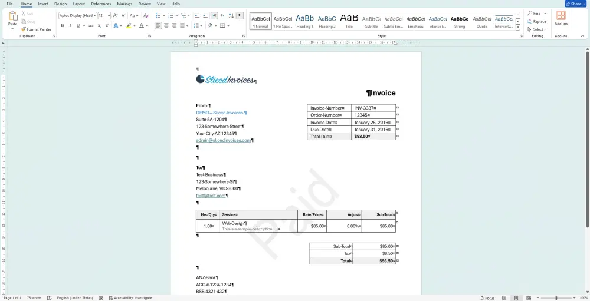Open the Font dialog launcher
This screenshot has height=301, width=590.
pos(149,36)
